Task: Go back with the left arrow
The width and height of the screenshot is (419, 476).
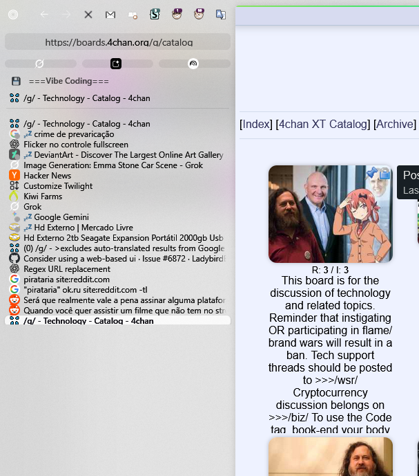Action: coord(44,15)
